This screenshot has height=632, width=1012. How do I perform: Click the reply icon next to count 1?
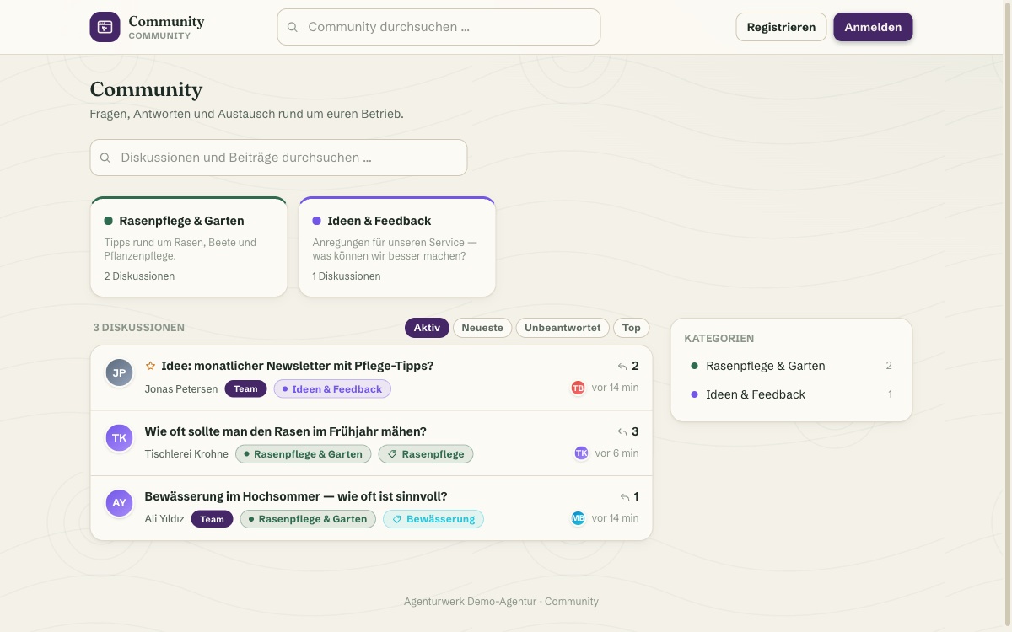pyautogui.click(x=625, y=497)
